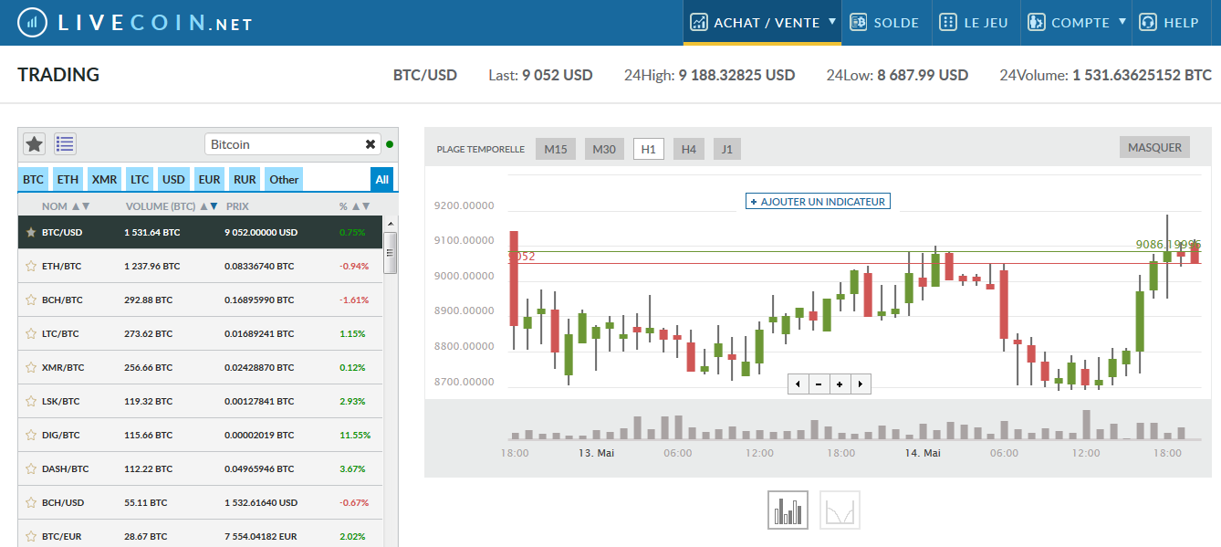Toggle favorite star for LSK/BTC
1221x547 pixels.
(30, 401)
